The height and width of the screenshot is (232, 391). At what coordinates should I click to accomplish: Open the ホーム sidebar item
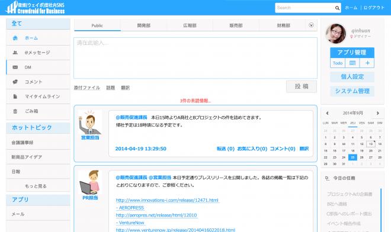pyautogui.click(x=38, y=38)
